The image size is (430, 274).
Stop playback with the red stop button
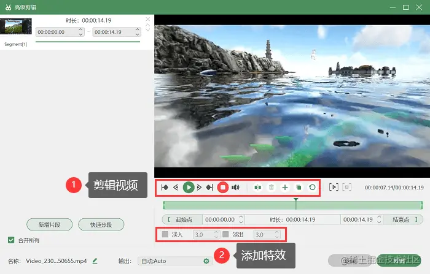tap(222, 188)
